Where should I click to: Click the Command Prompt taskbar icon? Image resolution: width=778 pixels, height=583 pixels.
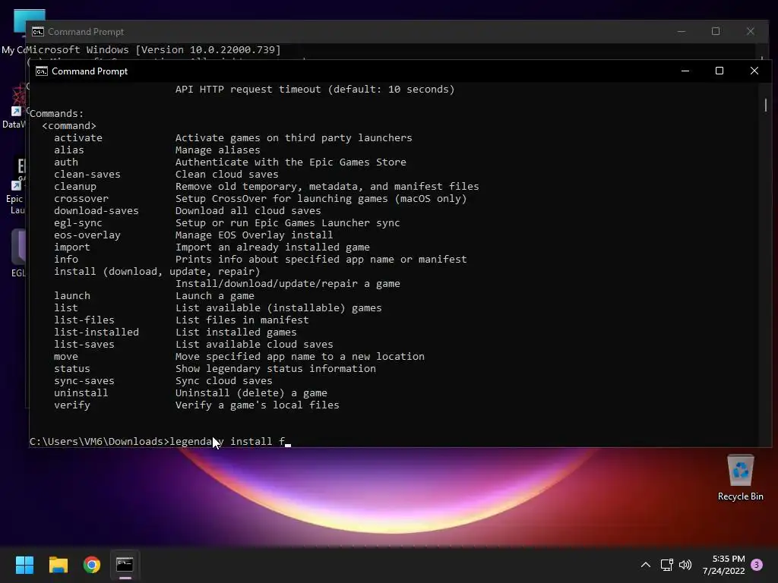pos(125,565)
